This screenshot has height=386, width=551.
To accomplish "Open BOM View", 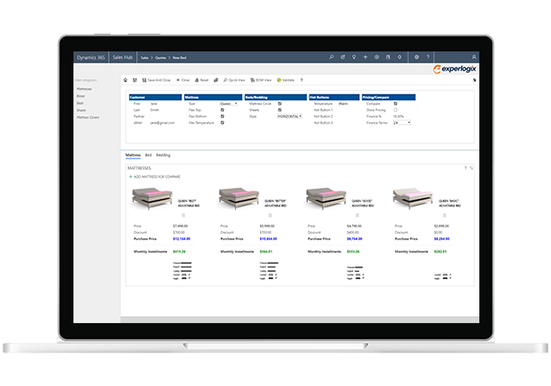I will 261,81.
